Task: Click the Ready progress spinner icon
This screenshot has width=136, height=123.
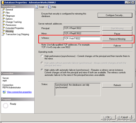Action: point(6,106)
